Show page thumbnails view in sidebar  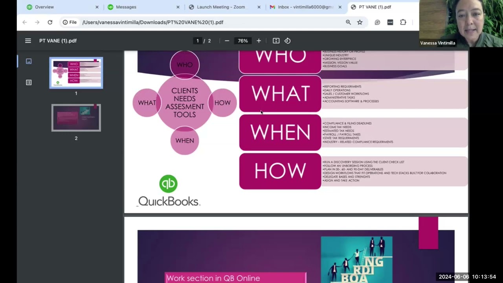pos(29,61)
